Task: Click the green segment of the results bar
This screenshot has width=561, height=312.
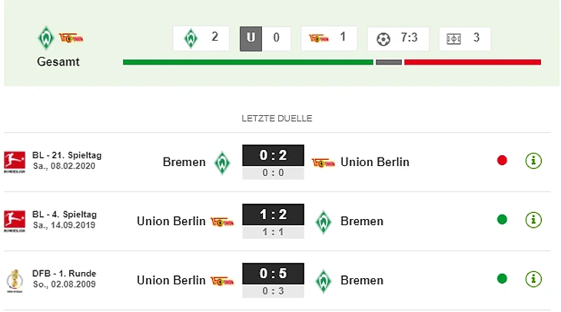Action: click(248, 62)
